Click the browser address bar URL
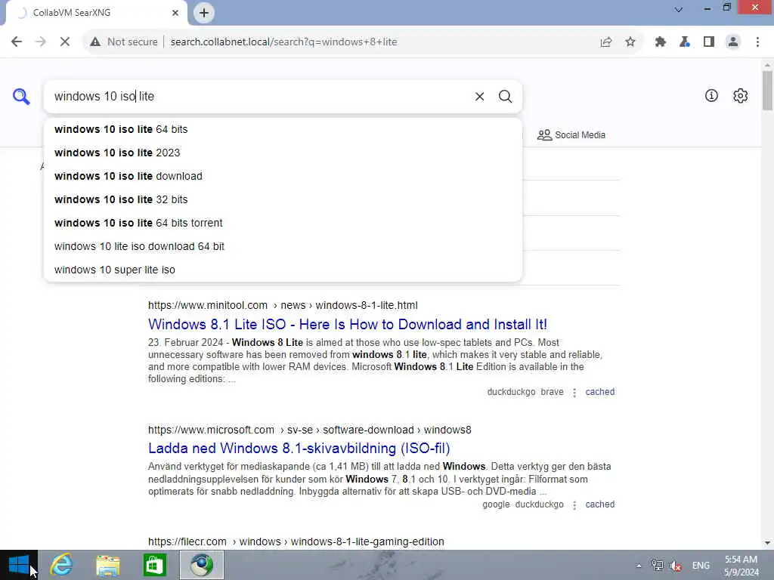Viewport: 774px width, 580px height. click(x=284, y=42)
